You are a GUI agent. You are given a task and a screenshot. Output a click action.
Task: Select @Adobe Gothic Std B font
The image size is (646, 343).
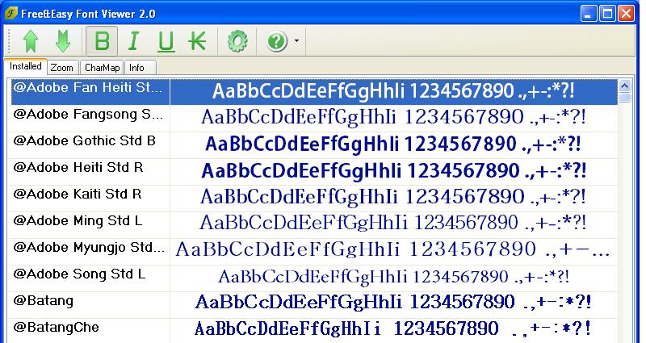85,141
